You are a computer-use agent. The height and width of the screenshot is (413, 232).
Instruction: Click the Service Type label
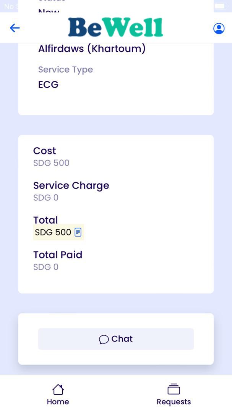pyautogui.click(x=65, y=70)
